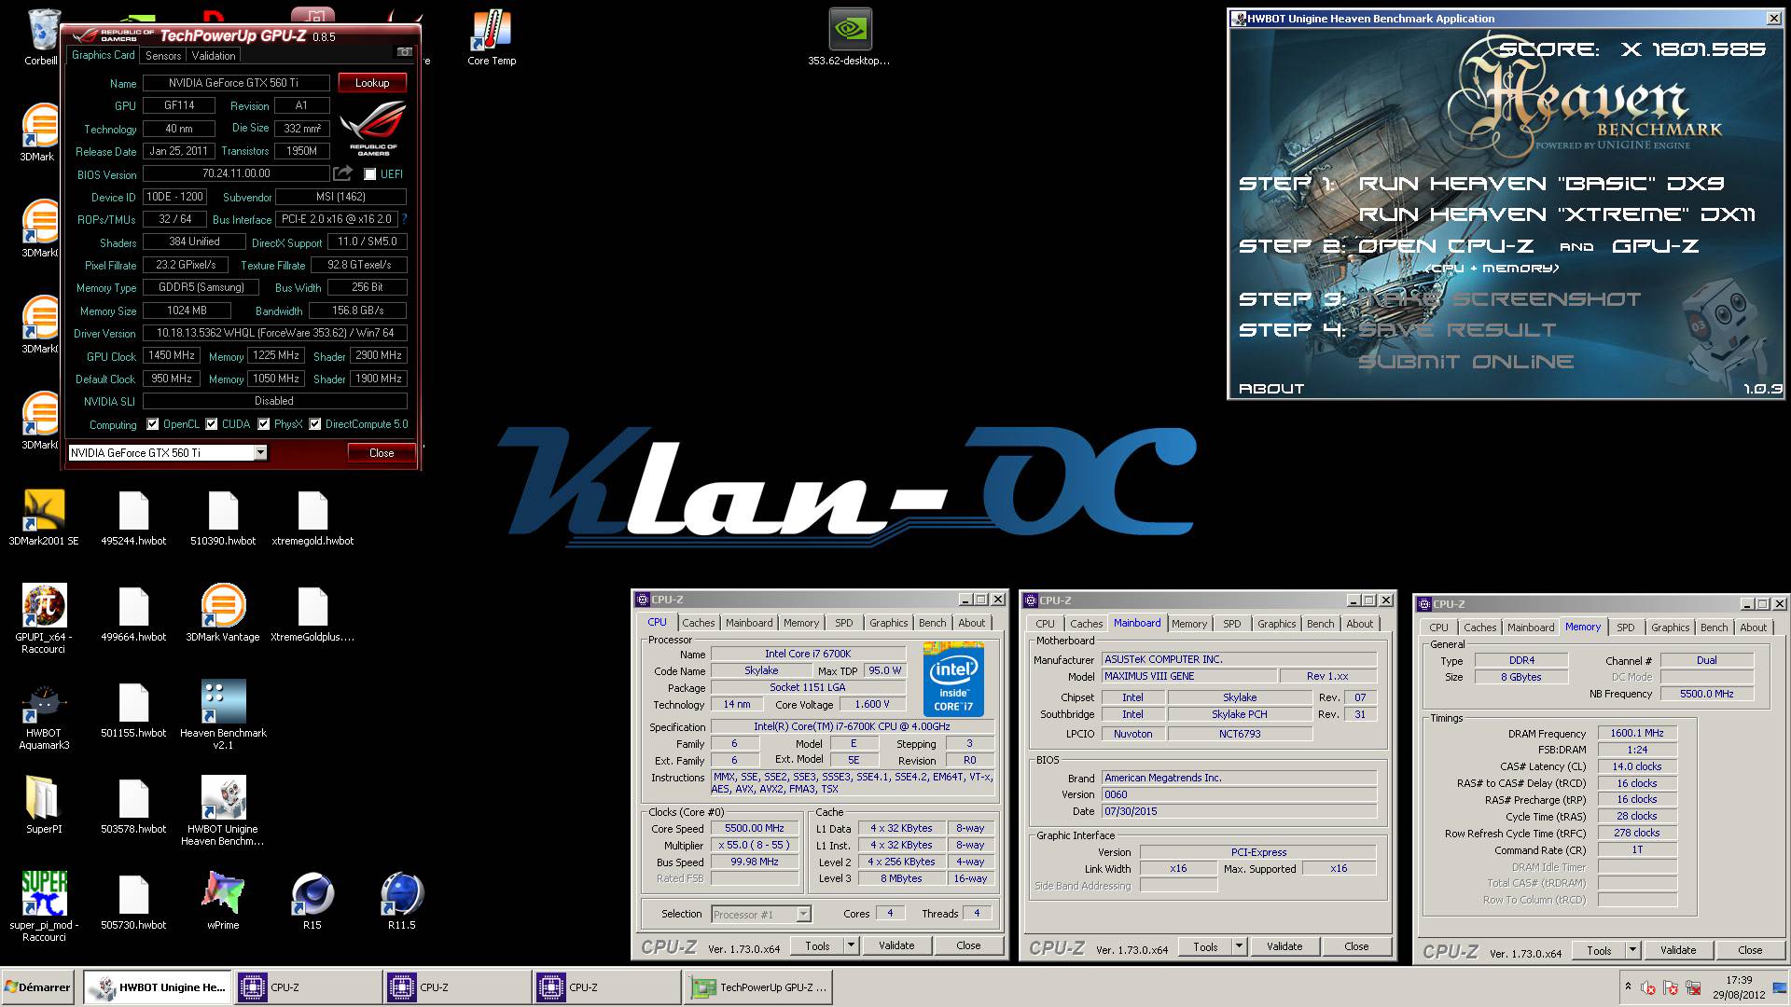
Task: Open the XtremeGoldplus file icon
Action: pyautogui.click(x=312, y=614)
